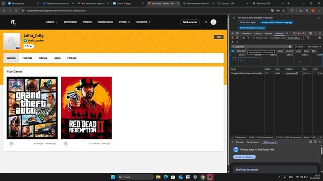This screenshot has width=323, height=181.
Task: Expand more DevTools tabs with the chevron
Action: point(287,33)
